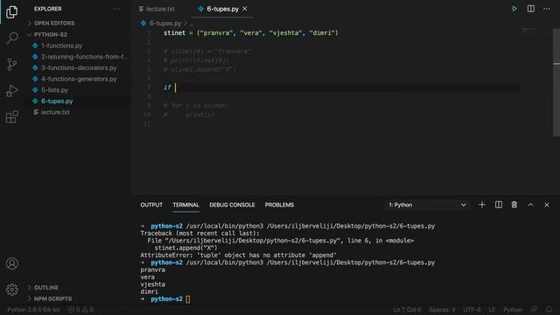Open the feedback icon in status bar
Image resolution: width=560 pixels, height=315 pixels.
pos(534,310)
